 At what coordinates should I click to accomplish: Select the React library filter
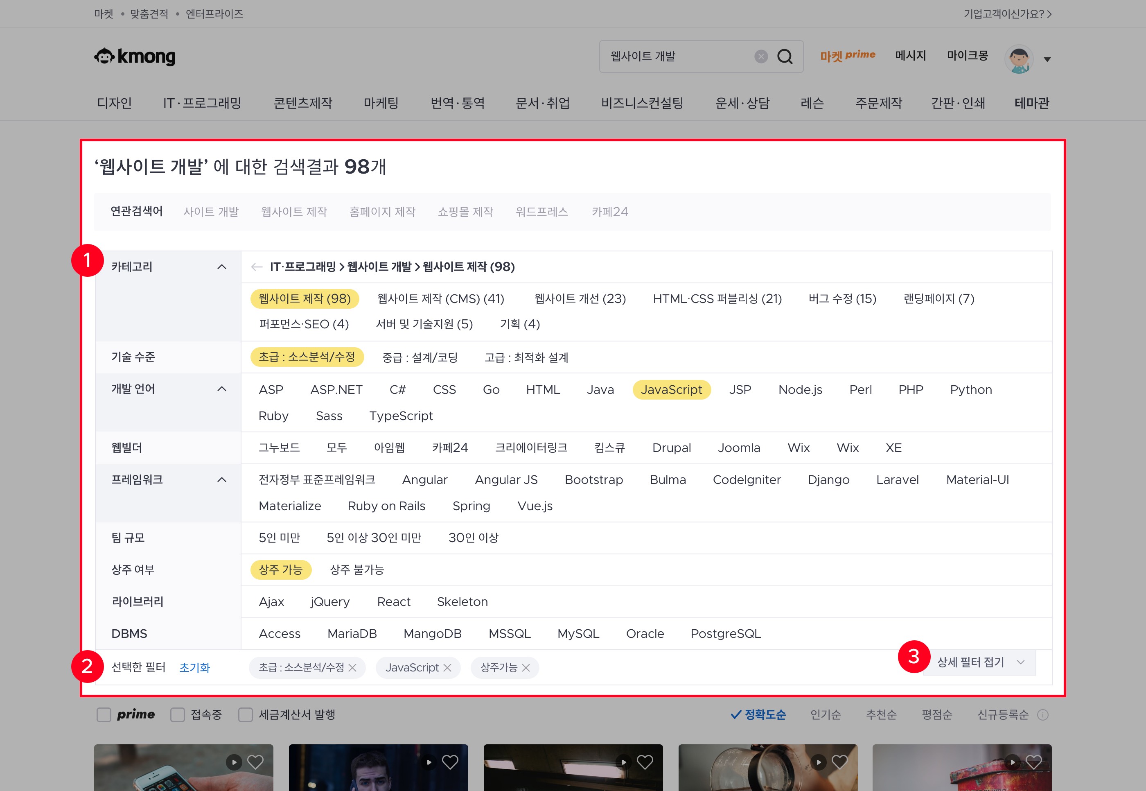point(393,602)
